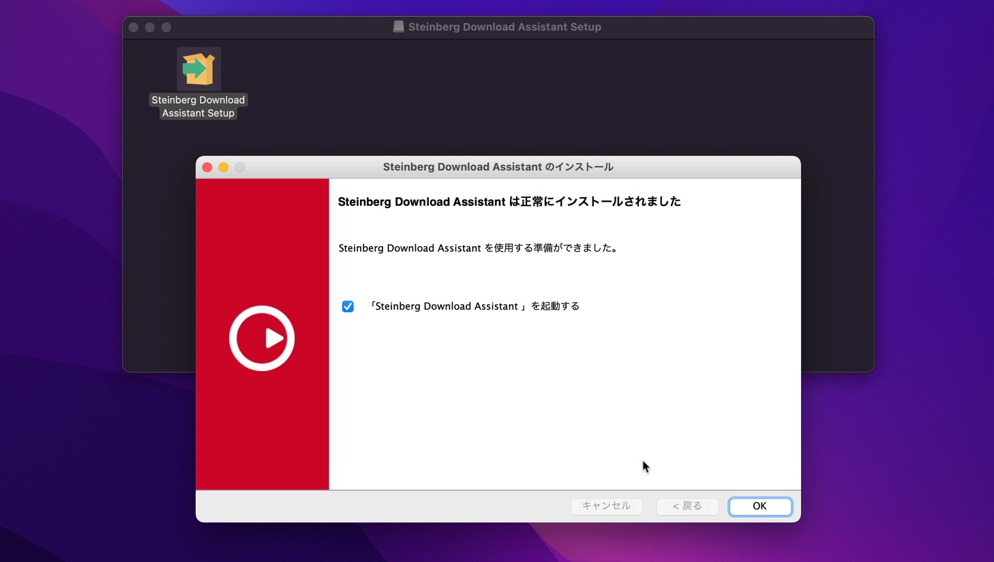Click the OK button in installer
Viewport: 994px width, 562px height.
coord(759,506)
